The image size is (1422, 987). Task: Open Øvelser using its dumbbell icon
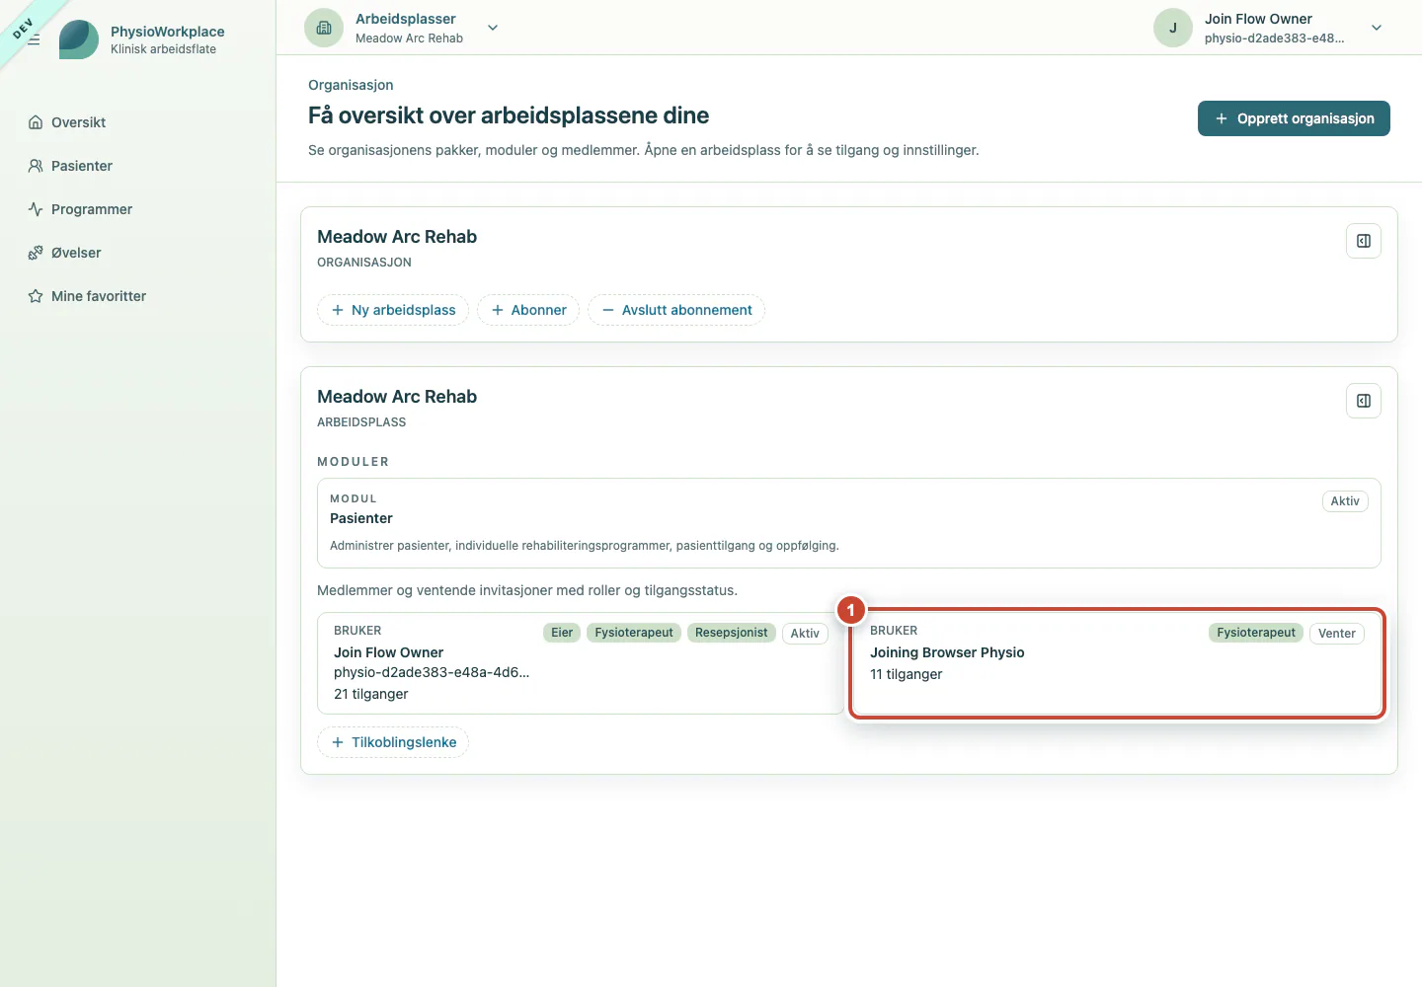click(x=36, y=253)
